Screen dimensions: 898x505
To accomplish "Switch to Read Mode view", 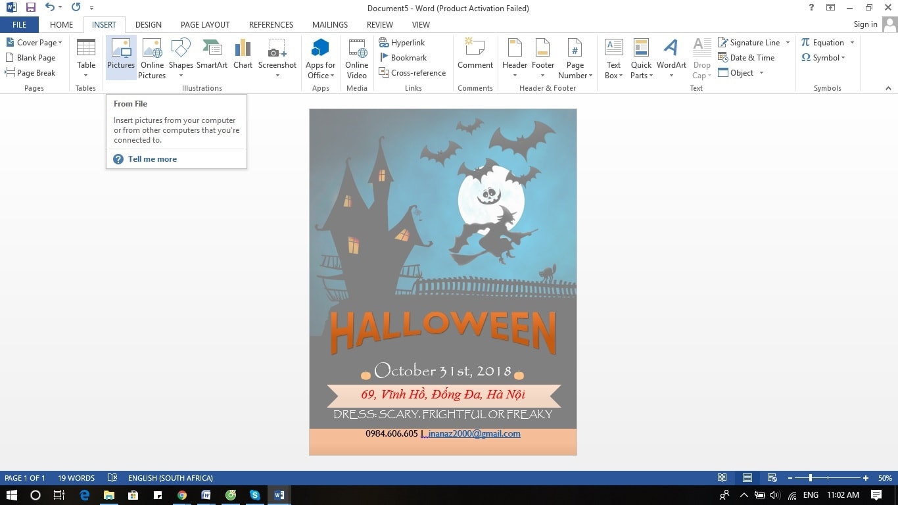I will [722, 478].
